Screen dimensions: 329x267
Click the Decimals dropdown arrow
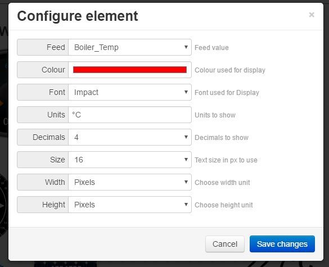[186, 137]
